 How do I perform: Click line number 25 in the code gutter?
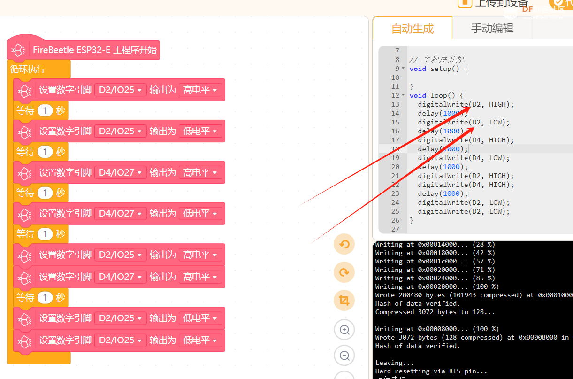coord(395,211)
